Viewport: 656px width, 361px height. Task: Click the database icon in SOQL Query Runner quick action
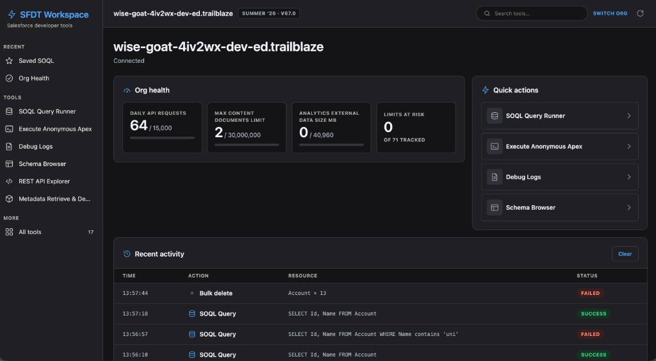tap(495, 116)
